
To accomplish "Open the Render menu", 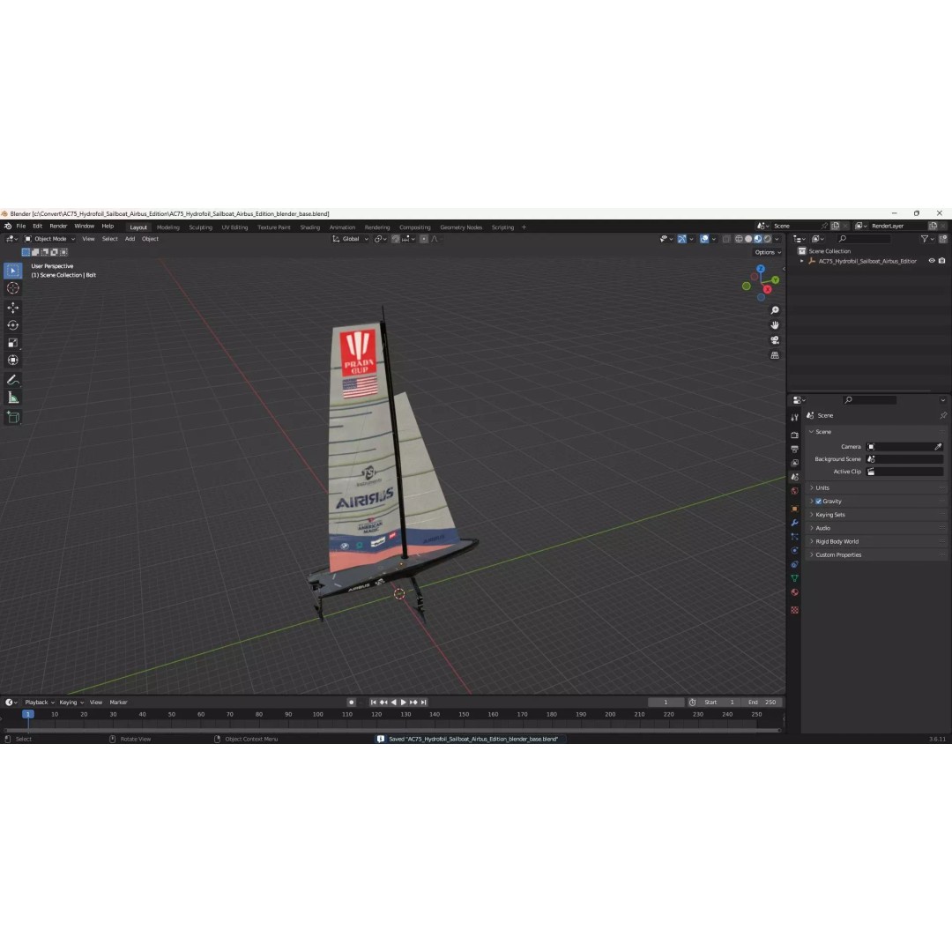I will click(x=58, y=226).
